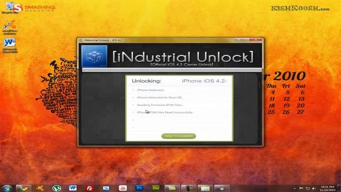Open the taskbar item right of Dreamweaver's sticky-note neighbor

coord(189,188)
